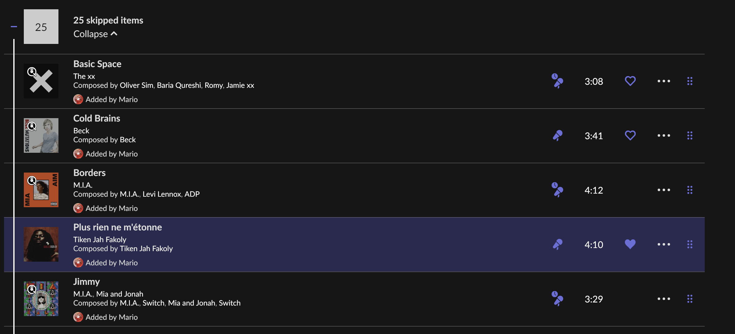Click the lyrics icon for Jimmy

pyautogui.click(x=557, y=299)
